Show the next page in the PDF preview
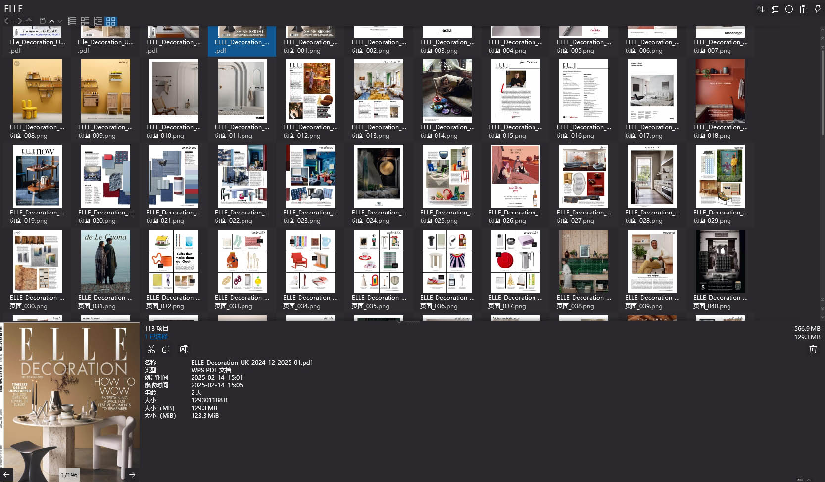Screen dimensions: 825x482 [x=132, y=474]
